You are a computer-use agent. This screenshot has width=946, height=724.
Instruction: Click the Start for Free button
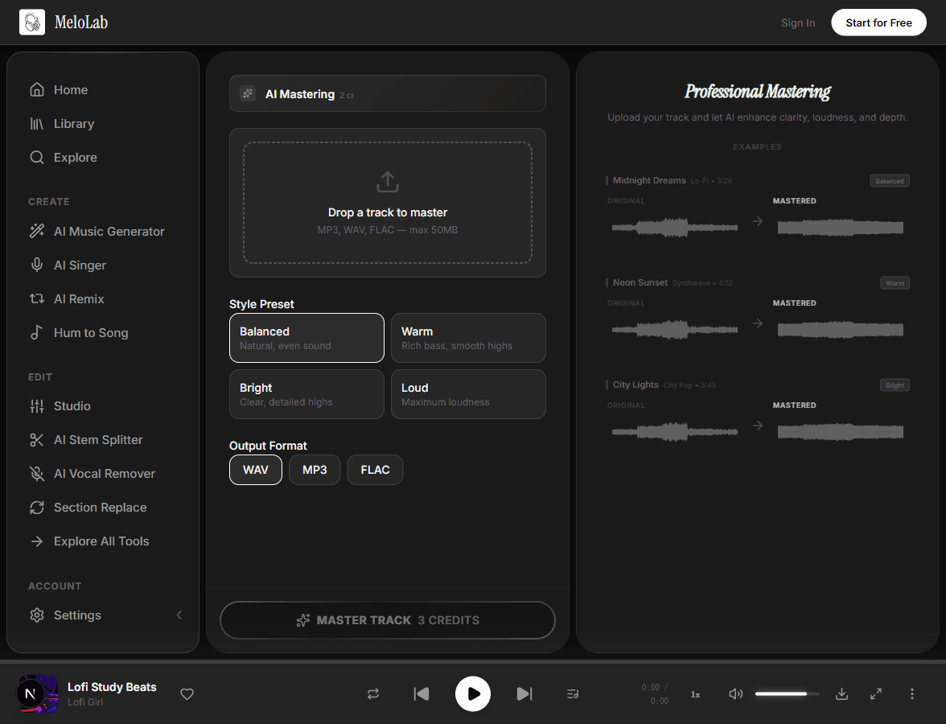[x=878, y=23]
